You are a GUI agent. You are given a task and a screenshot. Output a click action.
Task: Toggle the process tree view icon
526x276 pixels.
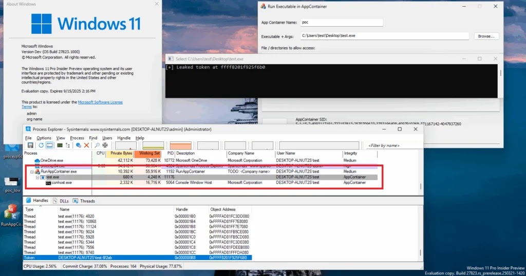[68, 145]
